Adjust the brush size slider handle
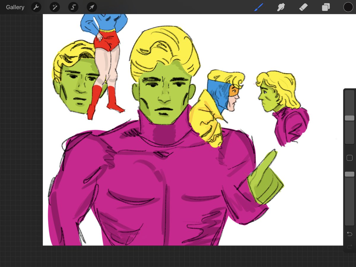Screen dimensions: 356x267 point(349,118)
